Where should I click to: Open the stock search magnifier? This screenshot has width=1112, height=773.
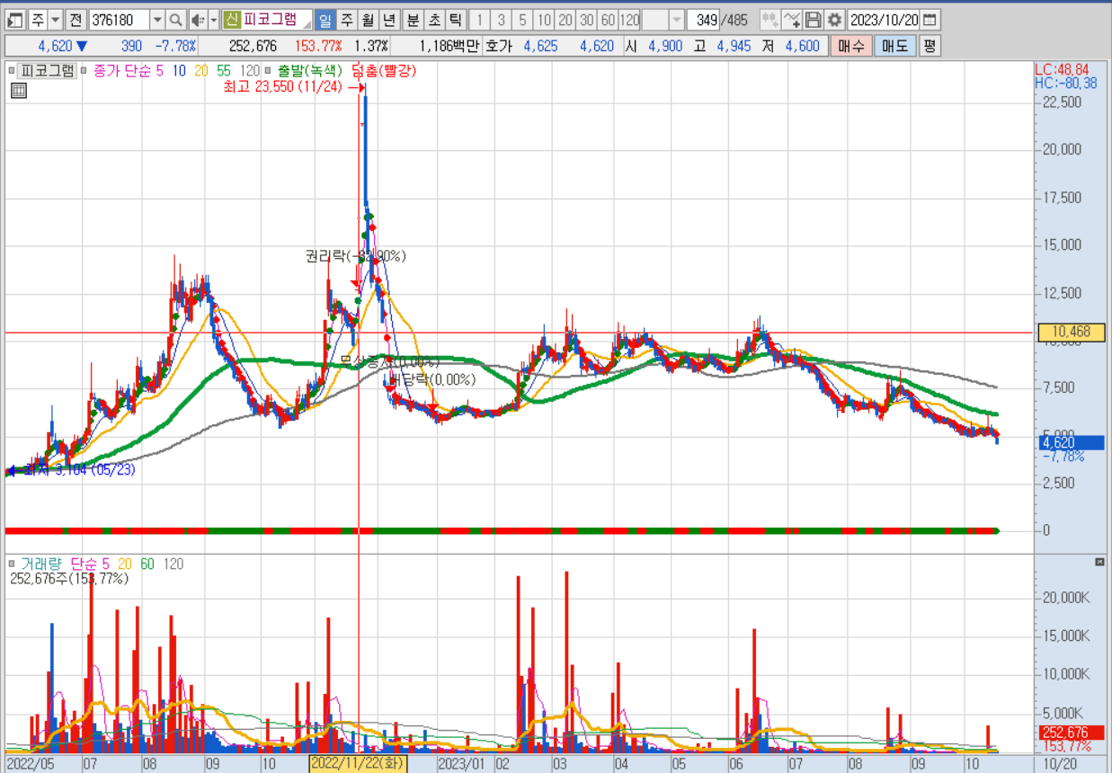click(176, 20)
